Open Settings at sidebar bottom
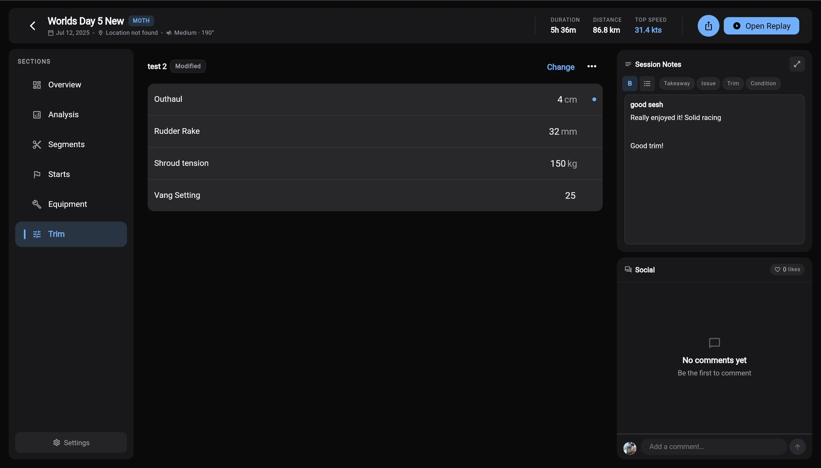Screen dimensions: 821x468 point(71,442)
